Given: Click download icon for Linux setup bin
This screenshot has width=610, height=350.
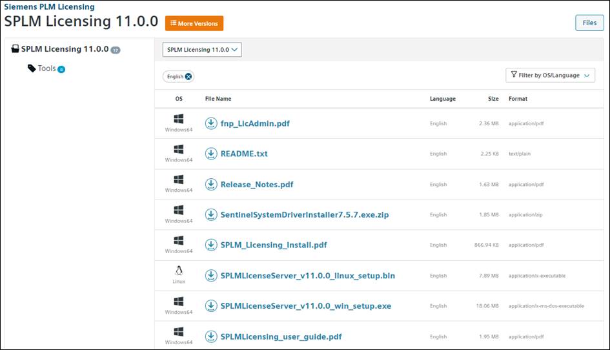Looking at the screenshot, I should pos(211,276).
